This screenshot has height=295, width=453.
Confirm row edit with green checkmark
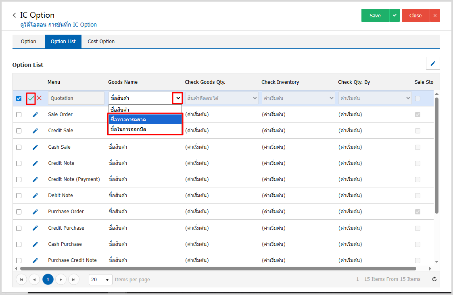[31, 98]
